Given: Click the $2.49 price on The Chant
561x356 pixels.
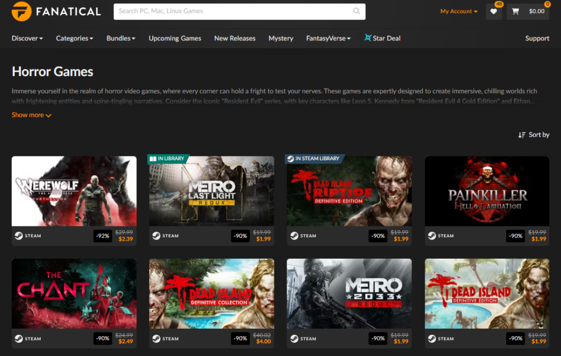Looking at the screenshot, I should pos(125,341).
